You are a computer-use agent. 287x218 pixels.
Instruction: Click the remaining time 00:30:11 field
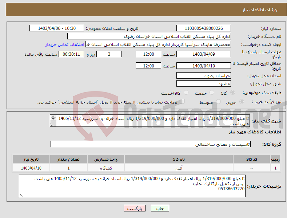tap(71, 54)
